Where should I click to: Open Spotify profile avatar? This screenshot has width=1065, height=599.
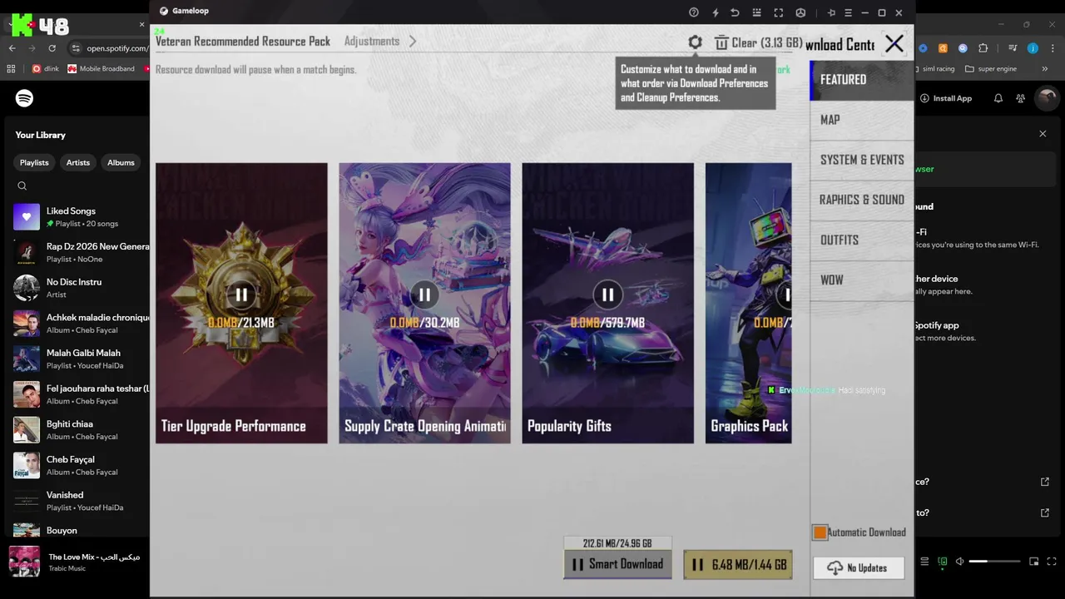click(x=1046, y=98)
